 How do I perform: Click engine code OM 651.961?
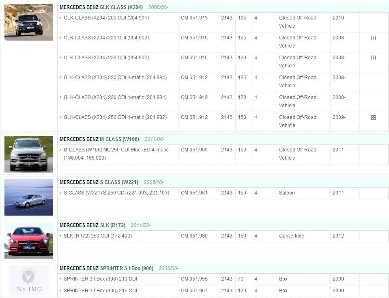tap(194, 192)
